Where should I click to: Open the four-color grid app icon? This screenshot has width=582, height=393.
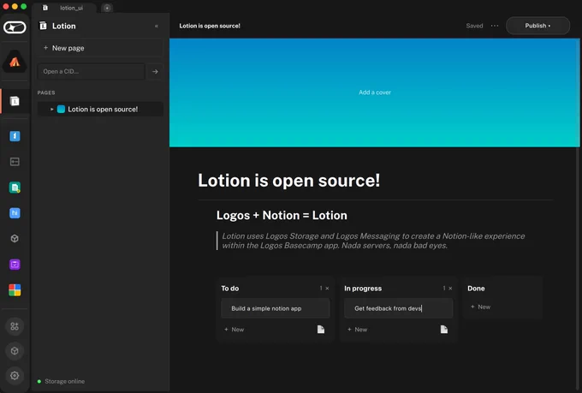pos(15,289)
